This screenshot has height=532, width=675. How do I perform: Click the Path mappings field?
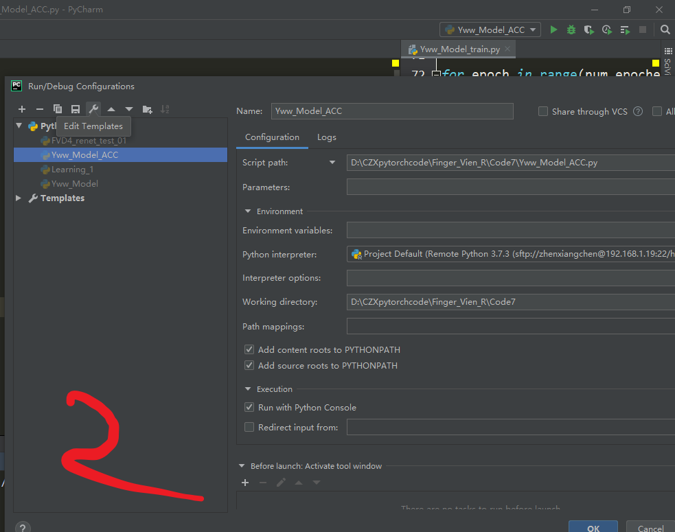[x=511, y=326]
